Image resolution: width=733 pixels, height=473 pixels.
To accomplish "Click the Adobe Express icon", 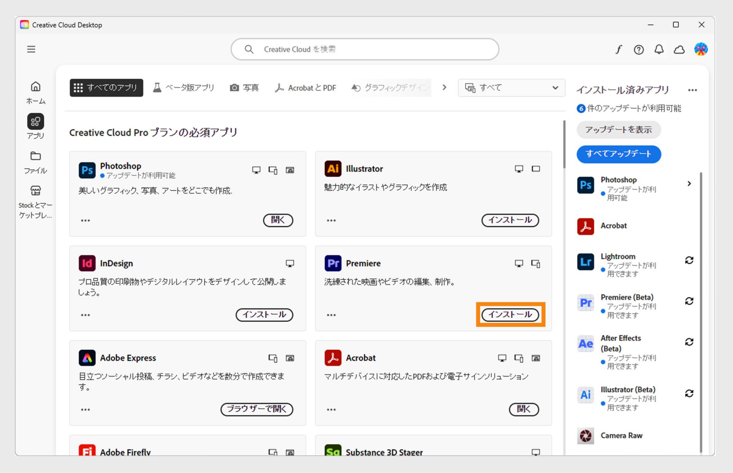I will [87, 358].
